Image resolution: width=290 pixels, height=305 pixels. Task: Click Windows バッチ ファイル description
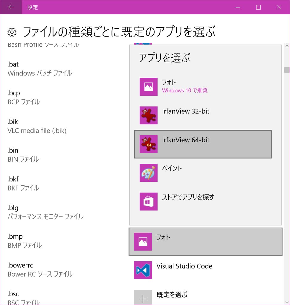point(40,73)
